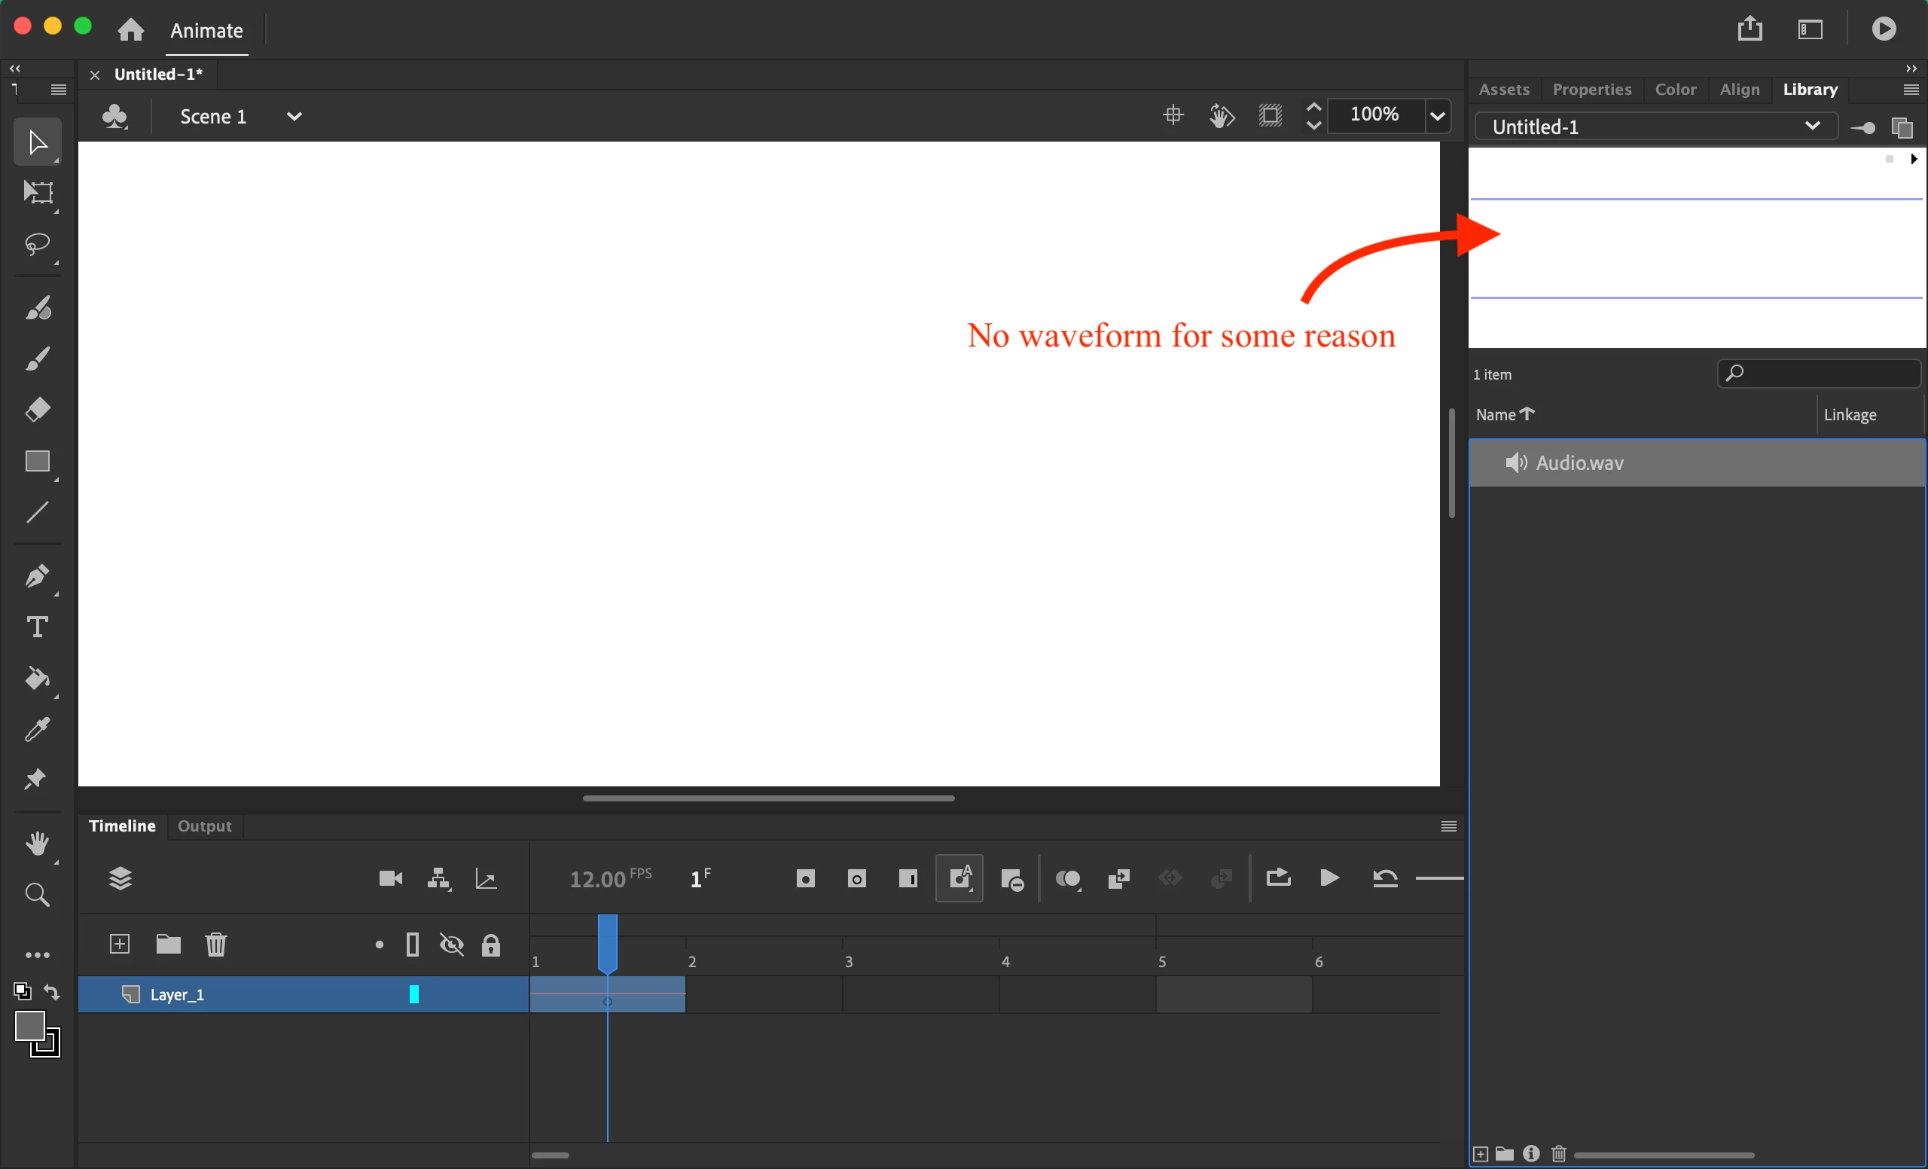
Task: Select the Eyedropper tool
Action: 37,729
